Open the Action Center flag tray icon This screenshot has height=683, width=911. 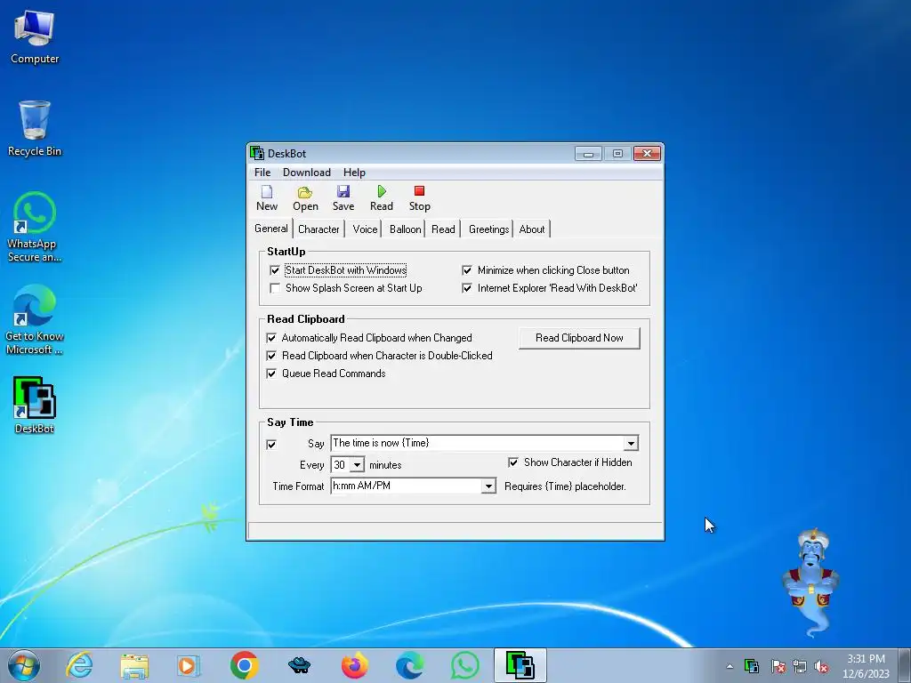[x=778, y=666]
